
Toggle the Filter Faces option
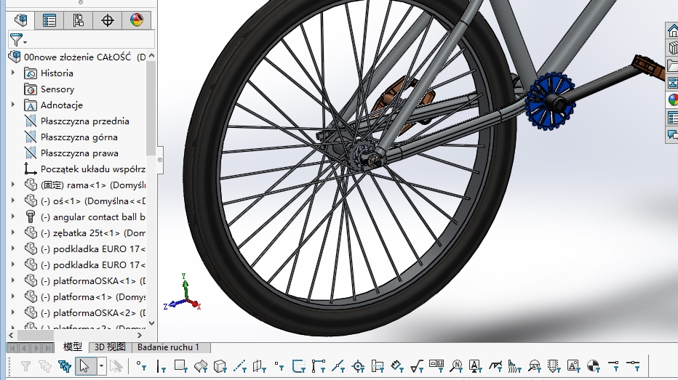(180, 367)
